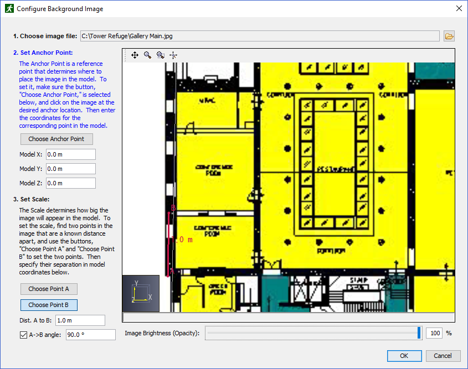468x369 pixels.
Task: Click the 'Model X:' label
Action: 31,154
